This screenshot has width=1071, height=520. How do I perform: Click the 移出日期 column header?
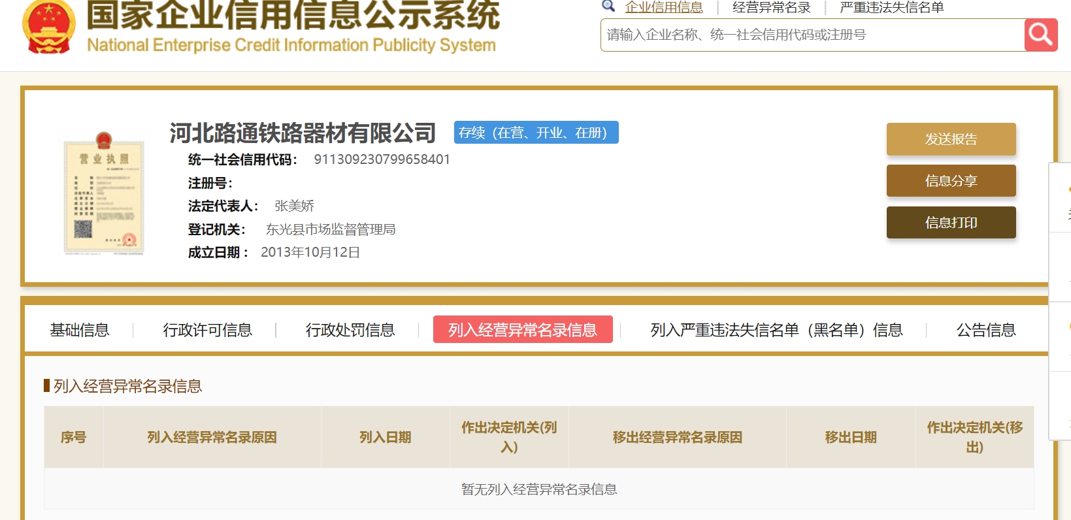tap(851, 437)
